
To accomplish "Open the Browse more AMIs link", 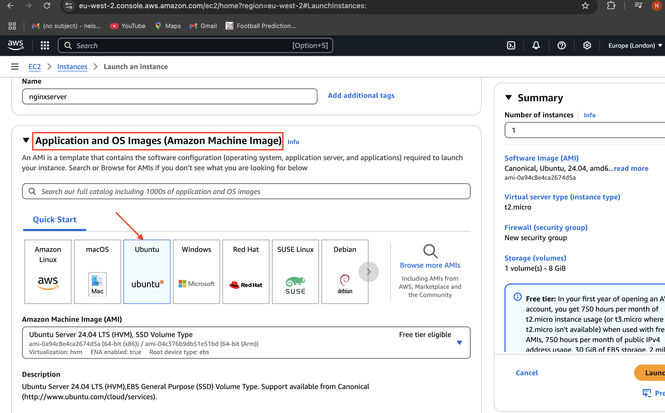I will (x=430, y=265).
